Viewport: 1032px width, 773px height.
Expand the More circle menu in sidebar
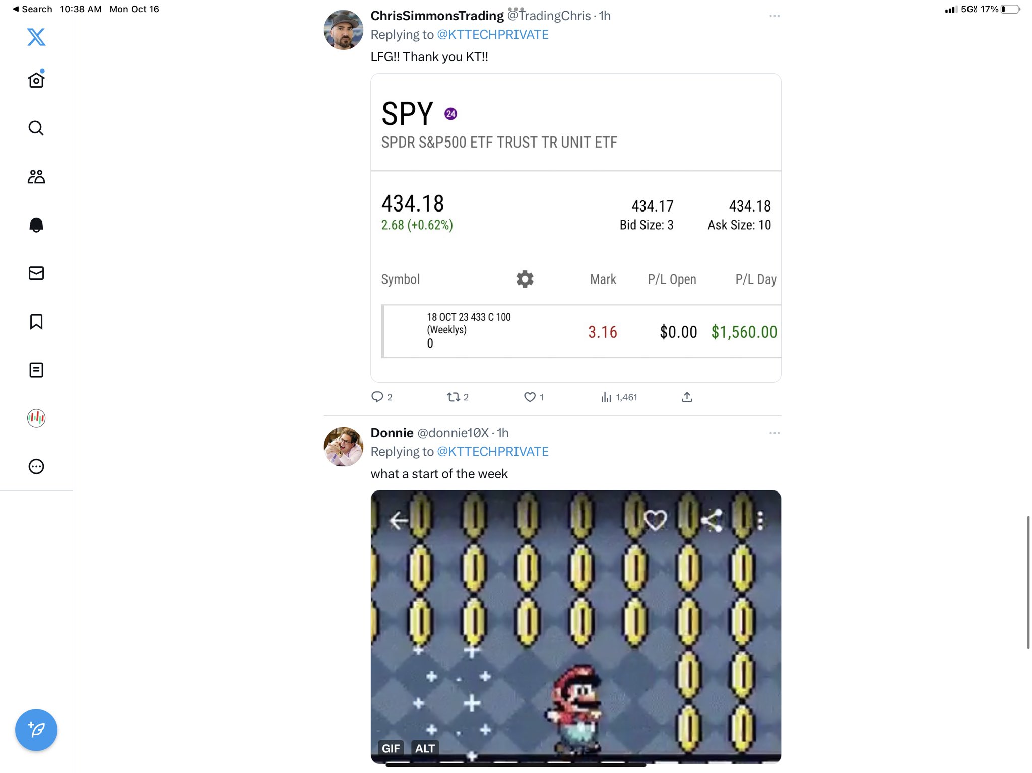click(x=36, y=466)
